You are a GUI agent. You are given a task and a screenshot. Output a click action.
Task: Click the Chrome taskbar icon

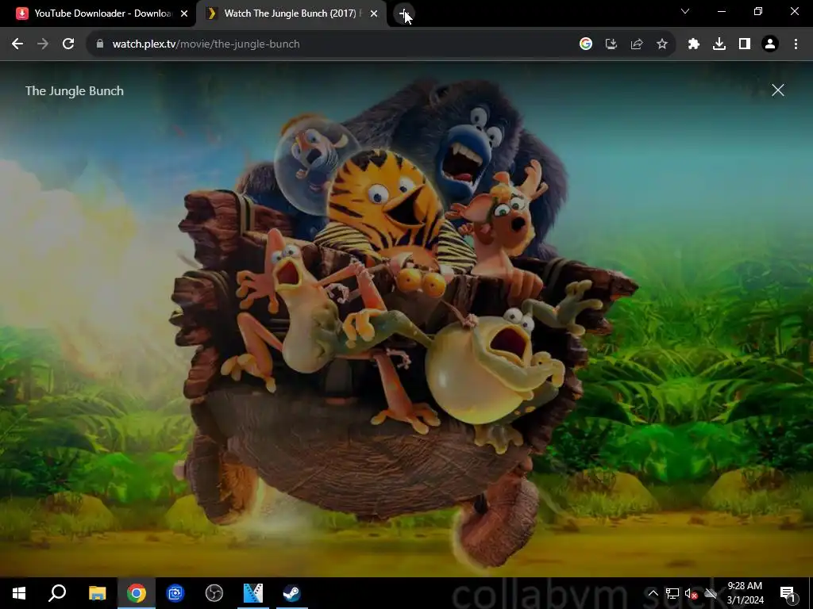point(137,593)
